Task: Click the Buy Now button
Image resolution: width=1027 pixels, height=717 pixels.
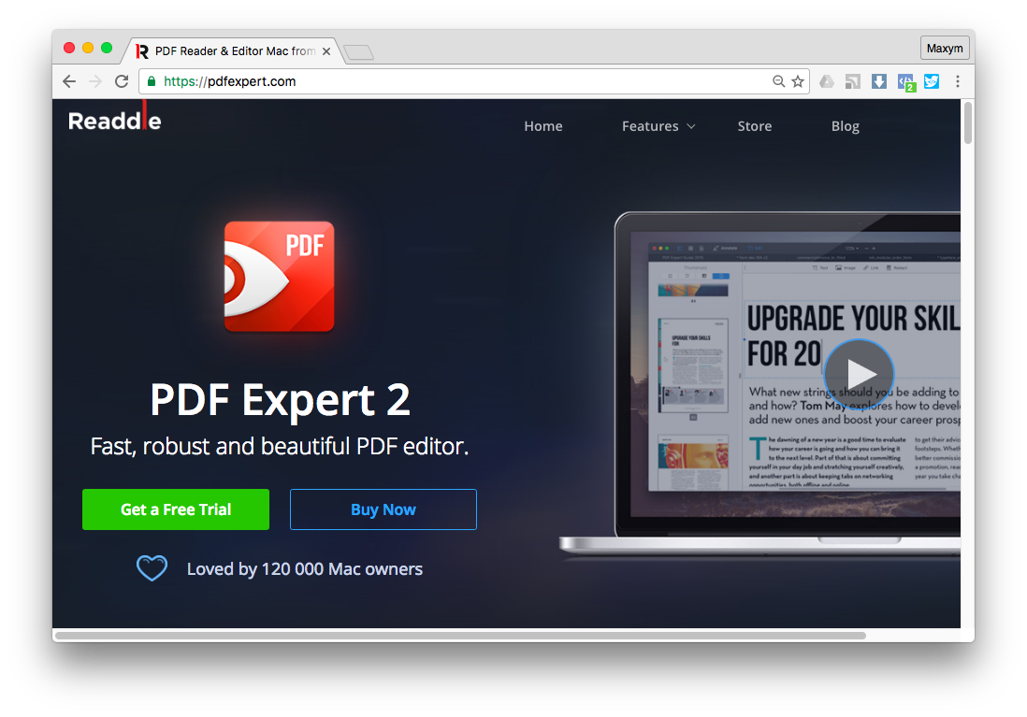Action: (383, 509)
